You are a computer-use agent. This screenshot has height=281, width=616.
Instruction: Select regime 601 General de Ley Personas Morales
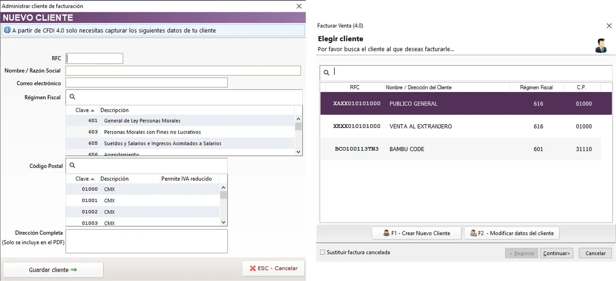[x=180, y=121]
